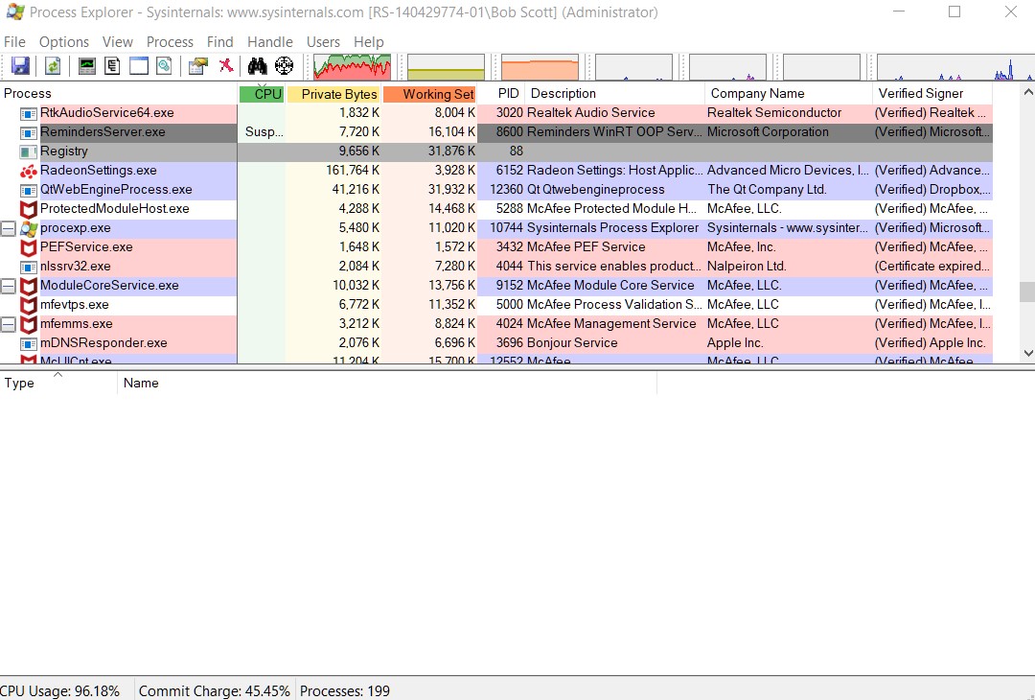Click the commit history graph in toolbar
The width and height of the screenshot is (1035, 700).
pyautogui.click(x=447, y=67)
